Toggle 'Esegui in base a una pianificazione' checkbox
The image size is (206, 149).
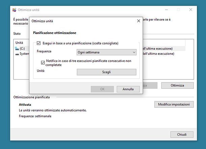coord(38,43)
